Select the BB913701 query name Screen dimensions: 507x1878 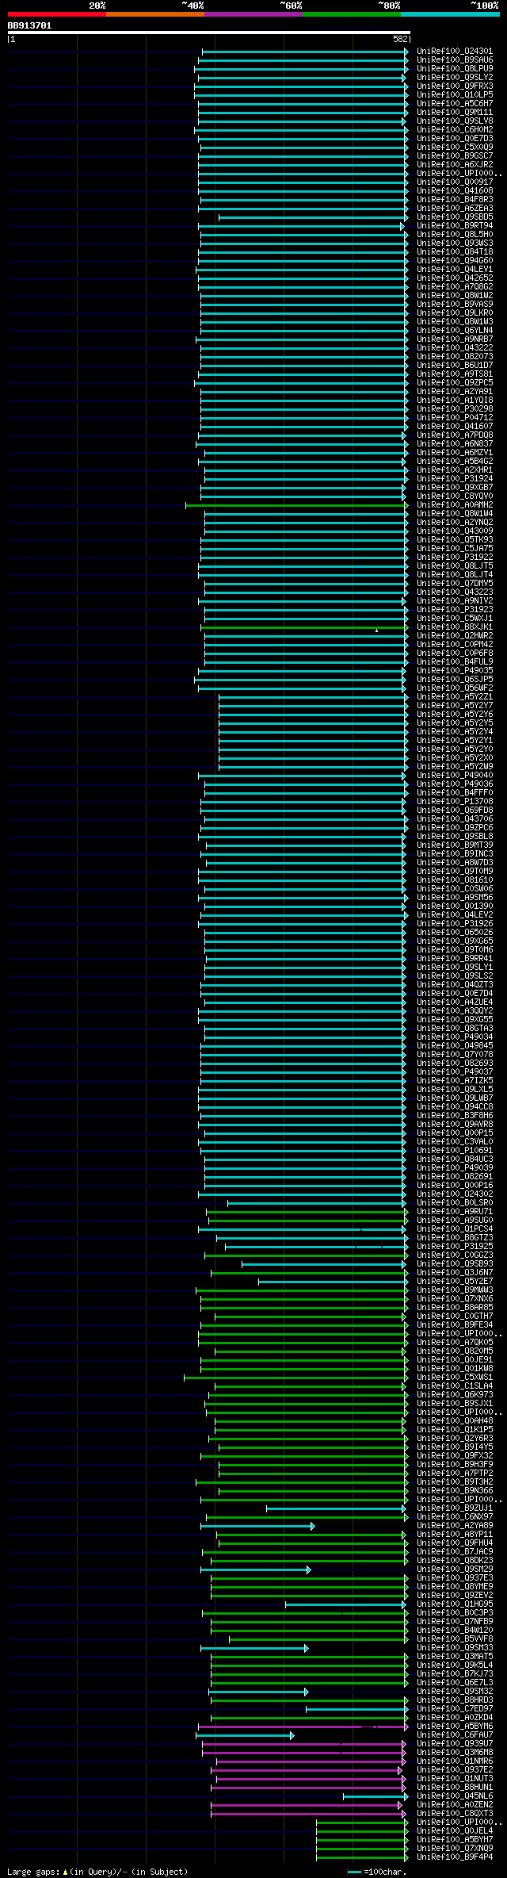(29, 25)
